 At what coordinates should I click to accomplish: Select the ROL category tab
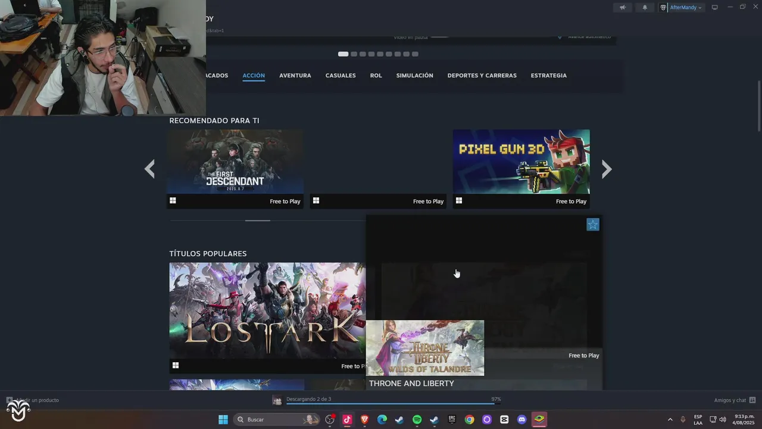pos(376,76)
